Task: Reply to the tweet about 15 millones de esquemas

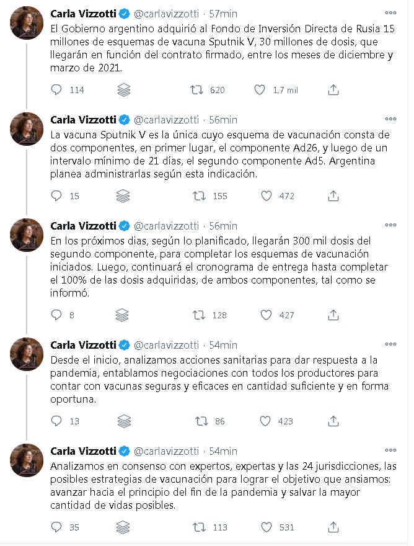Action: point(56,90)
